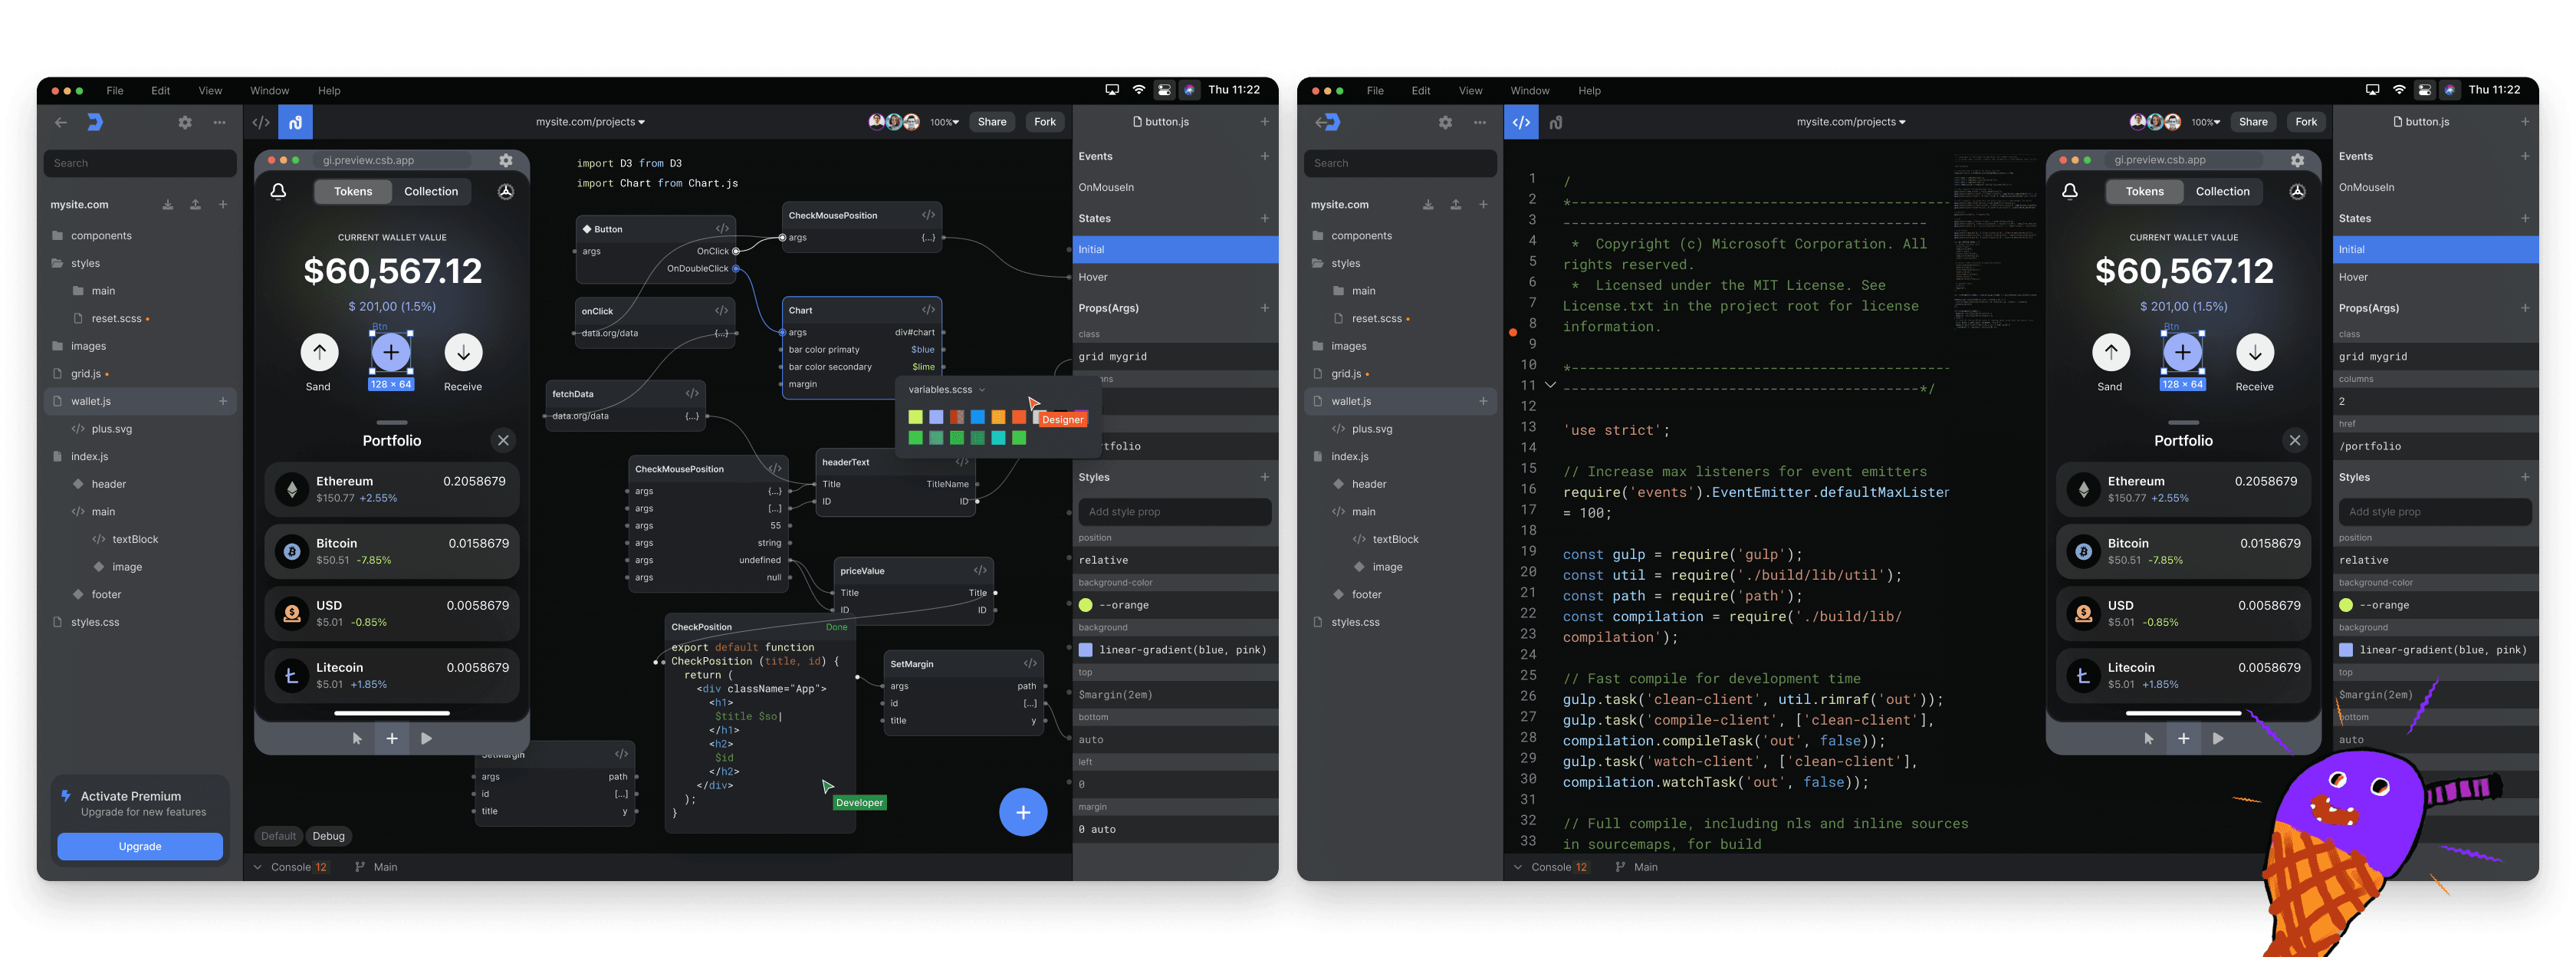Click the notification bell in the left preview
The width and height of the screenshot is (2576, 957).
[279, 191]
